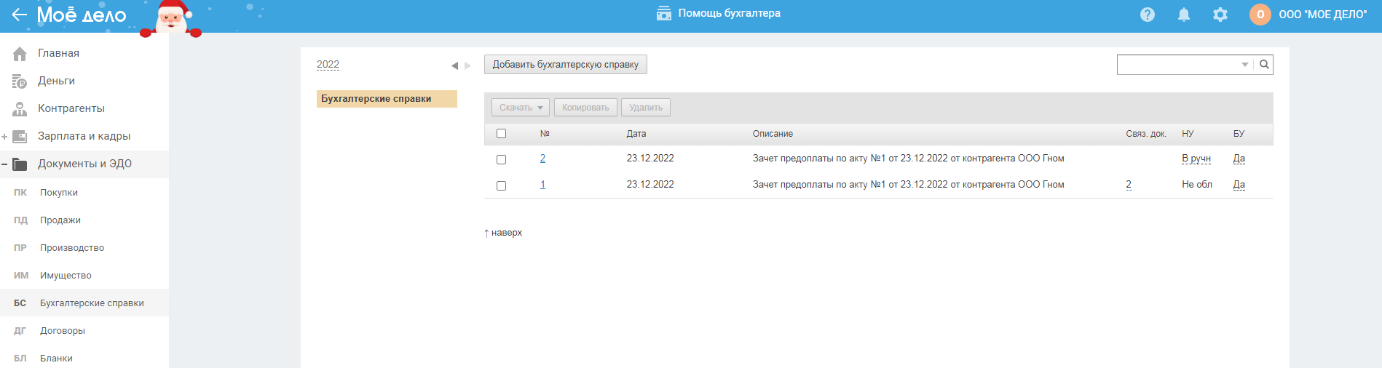Click Добавить бухгалтерскую справку button

pos(565,65)
